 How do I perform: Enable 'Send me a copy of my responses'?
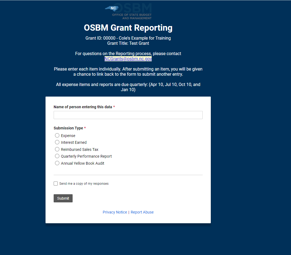[x=56, y=183]
